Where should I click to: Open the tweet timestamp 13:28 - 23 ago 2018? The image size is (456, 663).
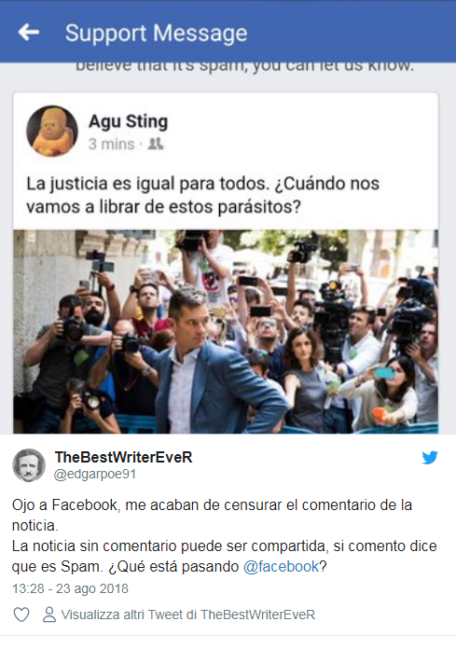coord(70,588)
